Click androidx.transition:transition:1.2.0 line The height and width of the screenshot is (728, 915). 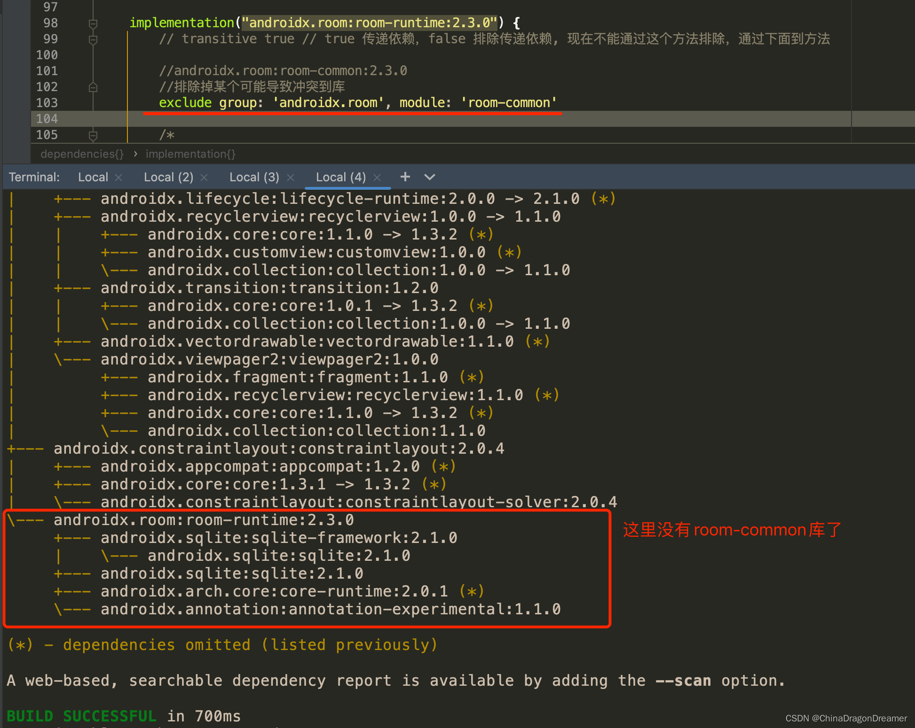[269, 288]
